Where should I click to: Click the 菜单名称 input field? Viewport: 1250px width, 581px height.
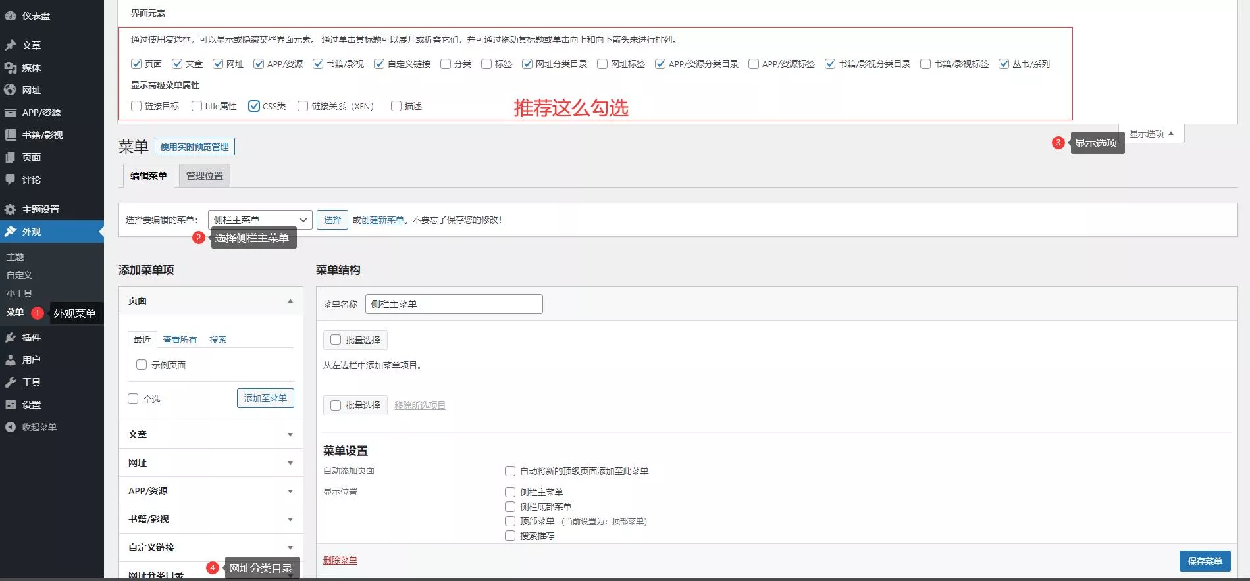pos(454,304)
